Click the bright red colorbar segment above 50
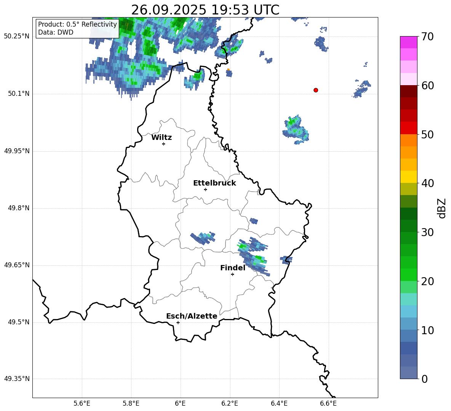451x411 pixels. pos(409,128)
